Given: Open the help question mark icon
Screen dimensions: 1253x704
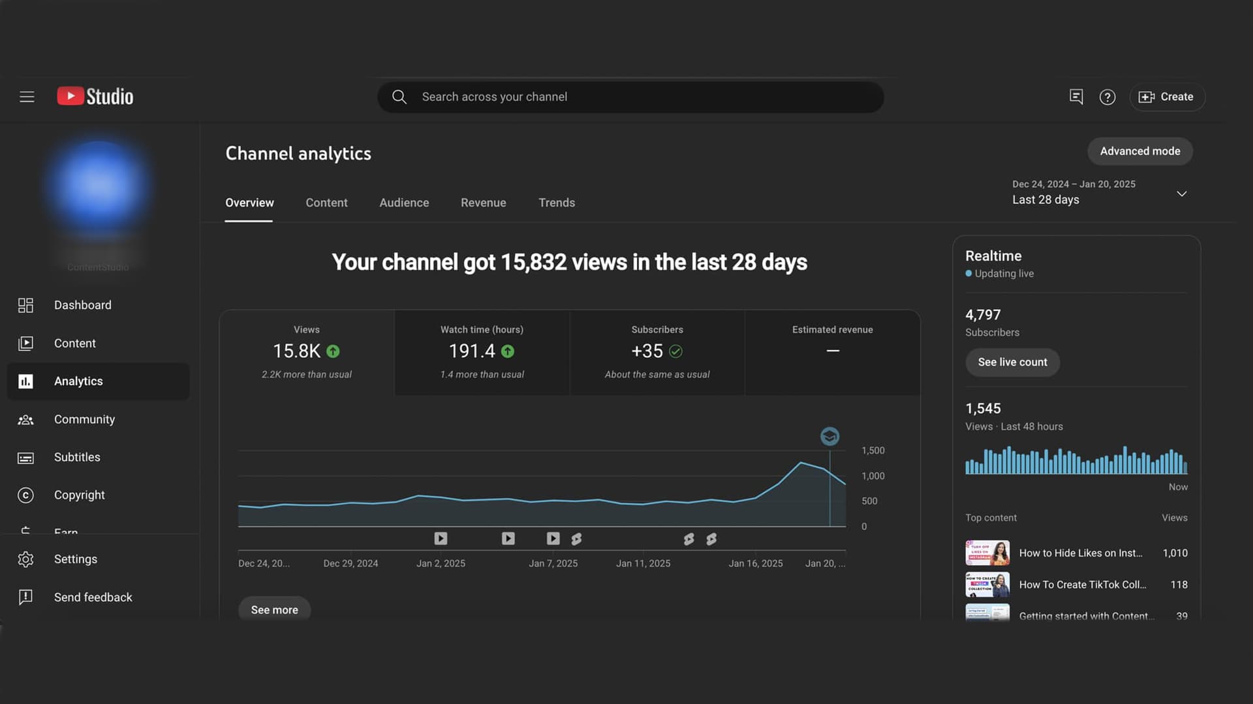Looking at the screenshot, I should tap(1107, 97).
